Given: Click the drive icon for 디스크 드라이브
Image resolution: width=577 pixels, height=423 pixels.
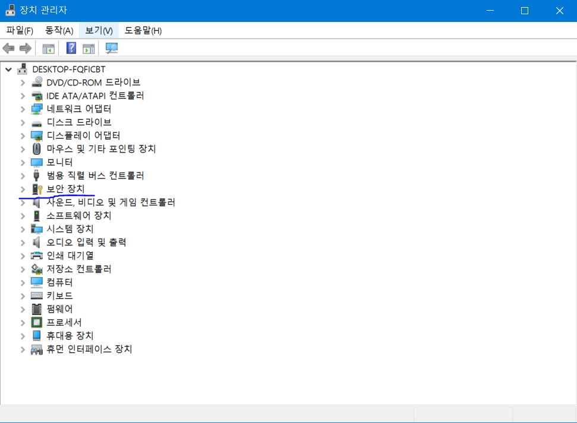Looking at the screenshot, I should [x=36, y=123].
